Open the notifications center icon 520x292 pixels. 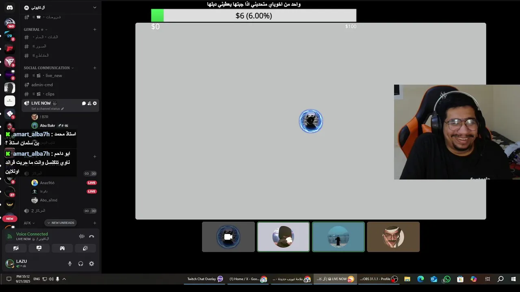pyautogui.click(x=9, y=279)
